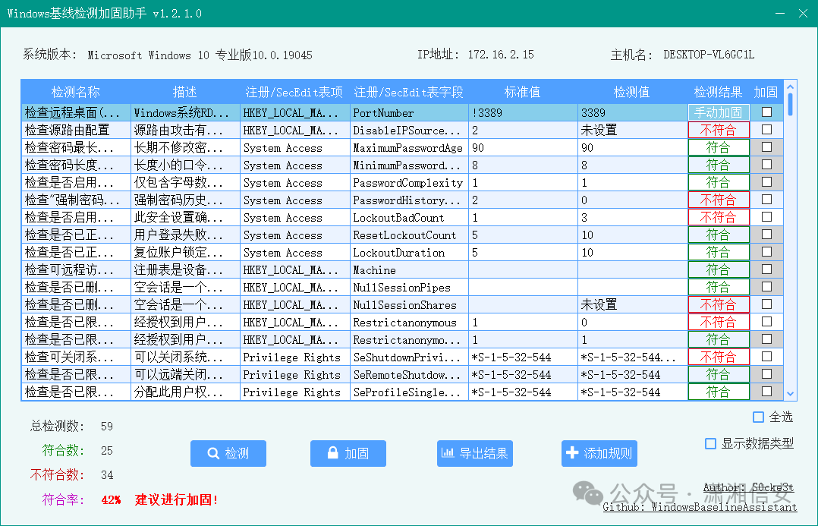The height and width of the screenshot is (526, 818).
Task: Tick the 加固 checkbox on the PortNumber row
Action: 766,112
